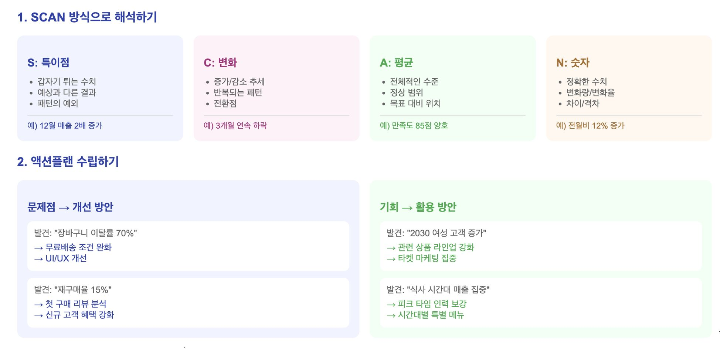This screenshot has width=720, height=349.
Task: Select the '문제점 → 개선 방안' panel title
Action: pyautogui.click(x=70, y=207)
